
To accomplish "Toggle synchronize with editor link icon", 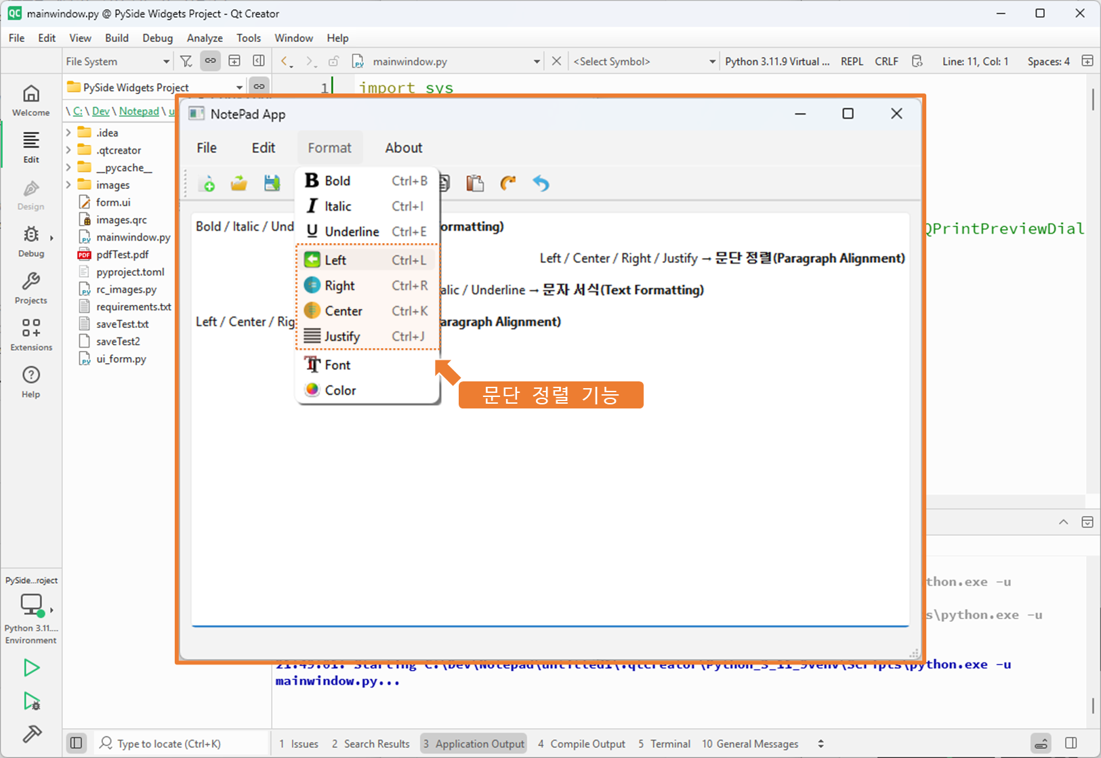I will pos(211,61).
